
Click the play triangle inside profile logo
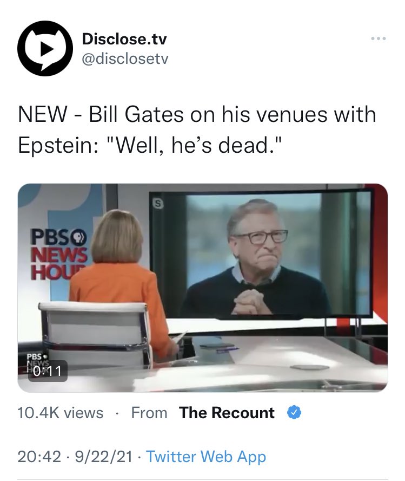(46, 49)
